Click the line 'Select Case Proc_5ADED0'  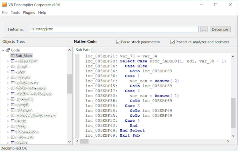156,61
